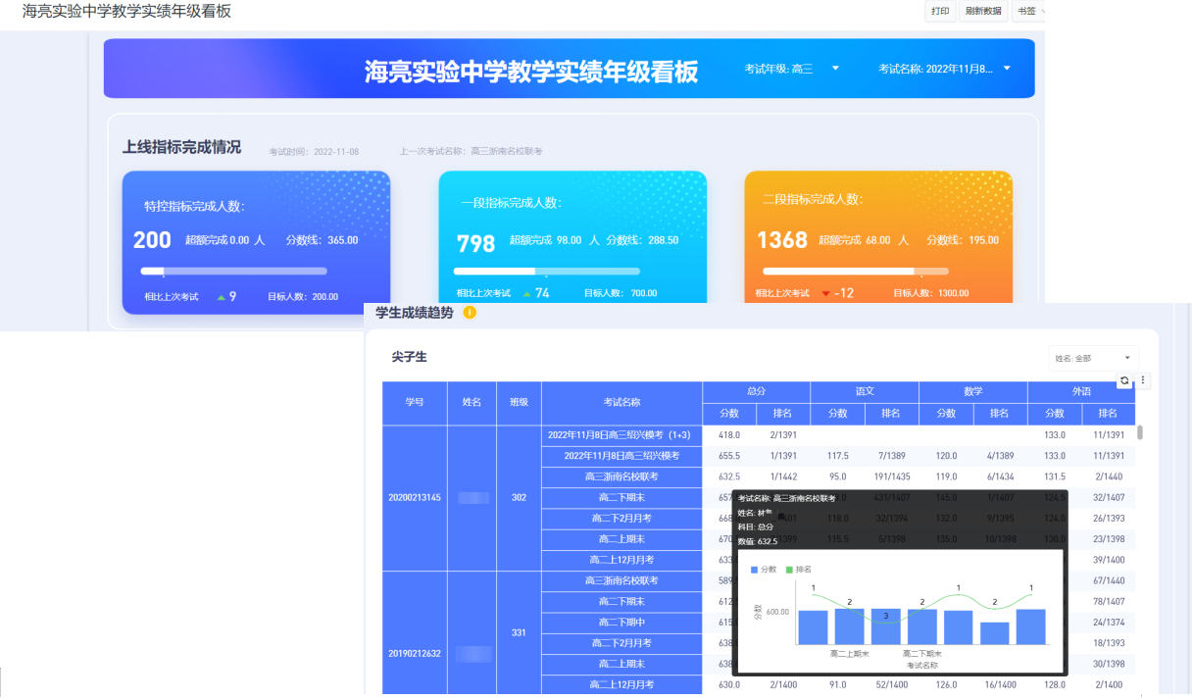The width and height of the screenshot is (1193, 700).
Task: Click the green up arrow beside 9
Action: coord(221,296)
